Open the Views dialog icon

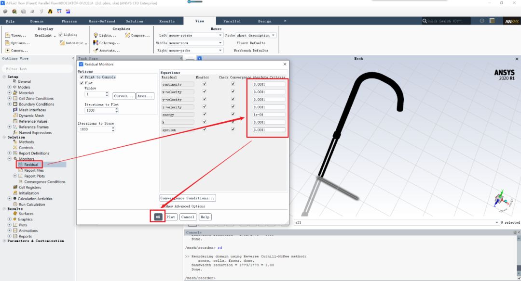point(7,35)
